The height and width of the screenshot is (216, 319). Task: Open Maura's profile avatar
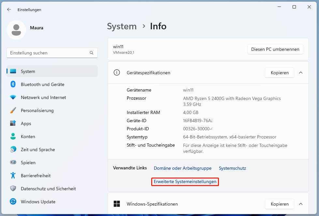pos(16,30)
